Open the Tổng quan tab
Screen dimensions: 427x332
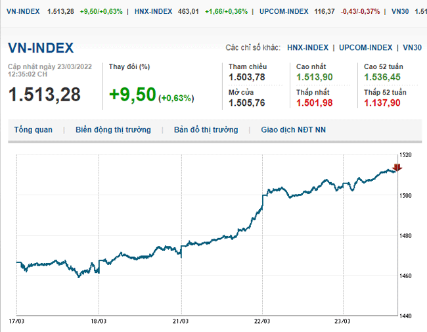34,130
